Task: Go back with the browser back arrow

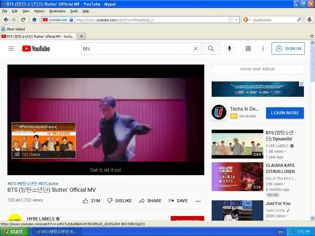Action: coord(6,20)
